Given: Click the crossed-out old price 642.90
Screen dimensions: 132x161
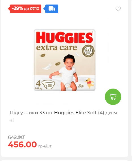Looking at the screenshot, I should tap(16, 137).
